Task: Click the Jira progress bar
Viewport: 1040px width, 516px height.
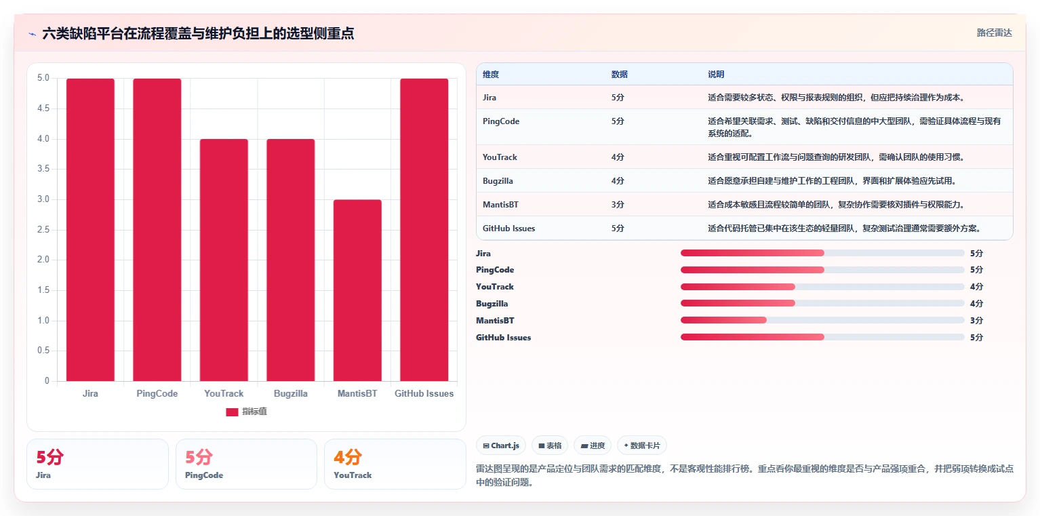Action: tap(822, 253)
